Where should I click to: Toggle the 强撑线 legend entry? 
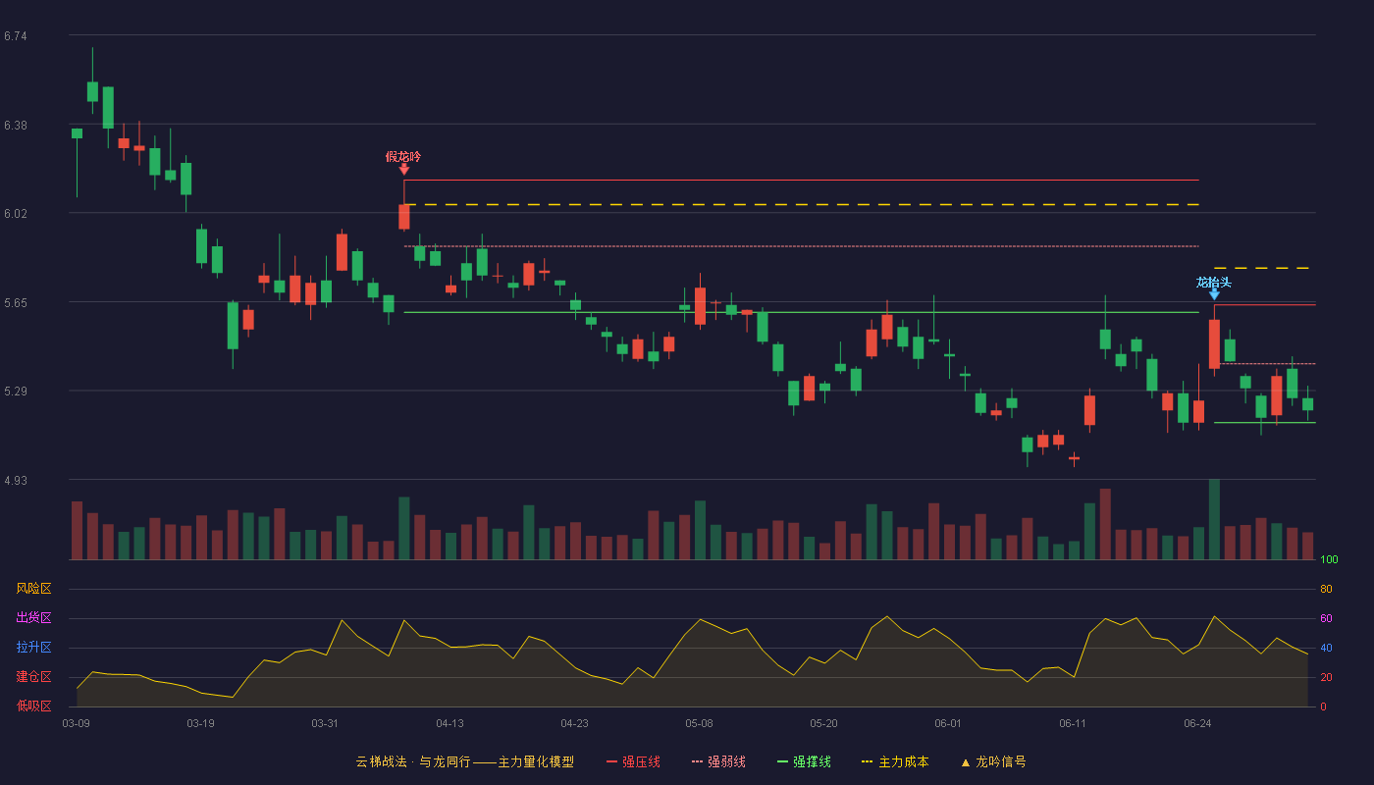[x=804, y=761]
